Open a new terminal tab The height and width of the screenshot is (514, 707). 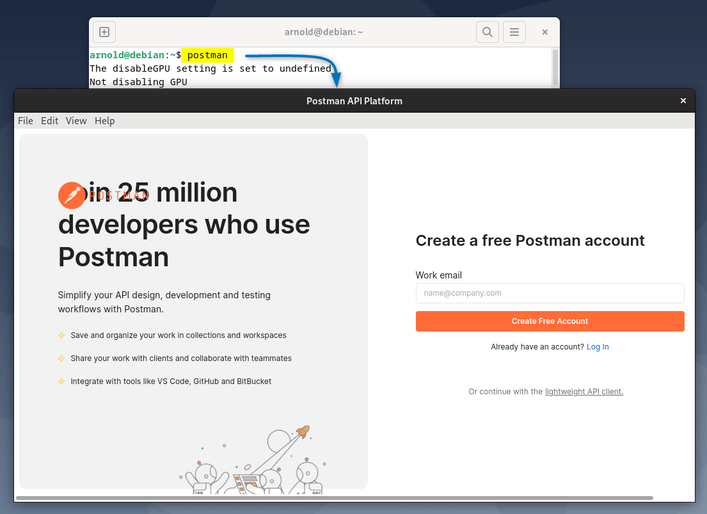click(104, 31)
